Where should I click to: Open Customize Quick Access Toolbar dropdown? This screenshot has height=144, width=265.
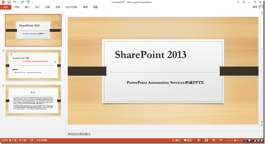point(32,2)
